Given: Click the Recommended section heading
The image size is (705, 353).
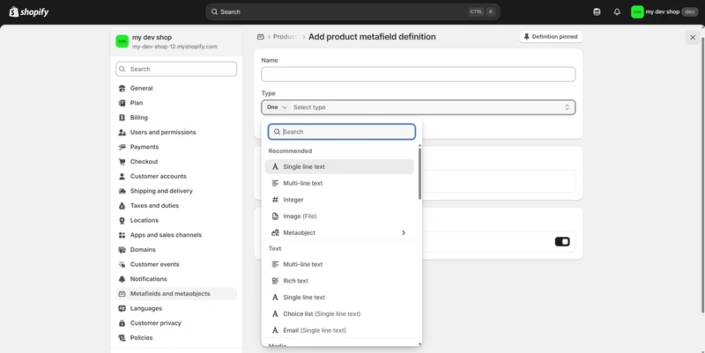Looking at the screenshot, I should pyautogui.click(x=290, y=151).
